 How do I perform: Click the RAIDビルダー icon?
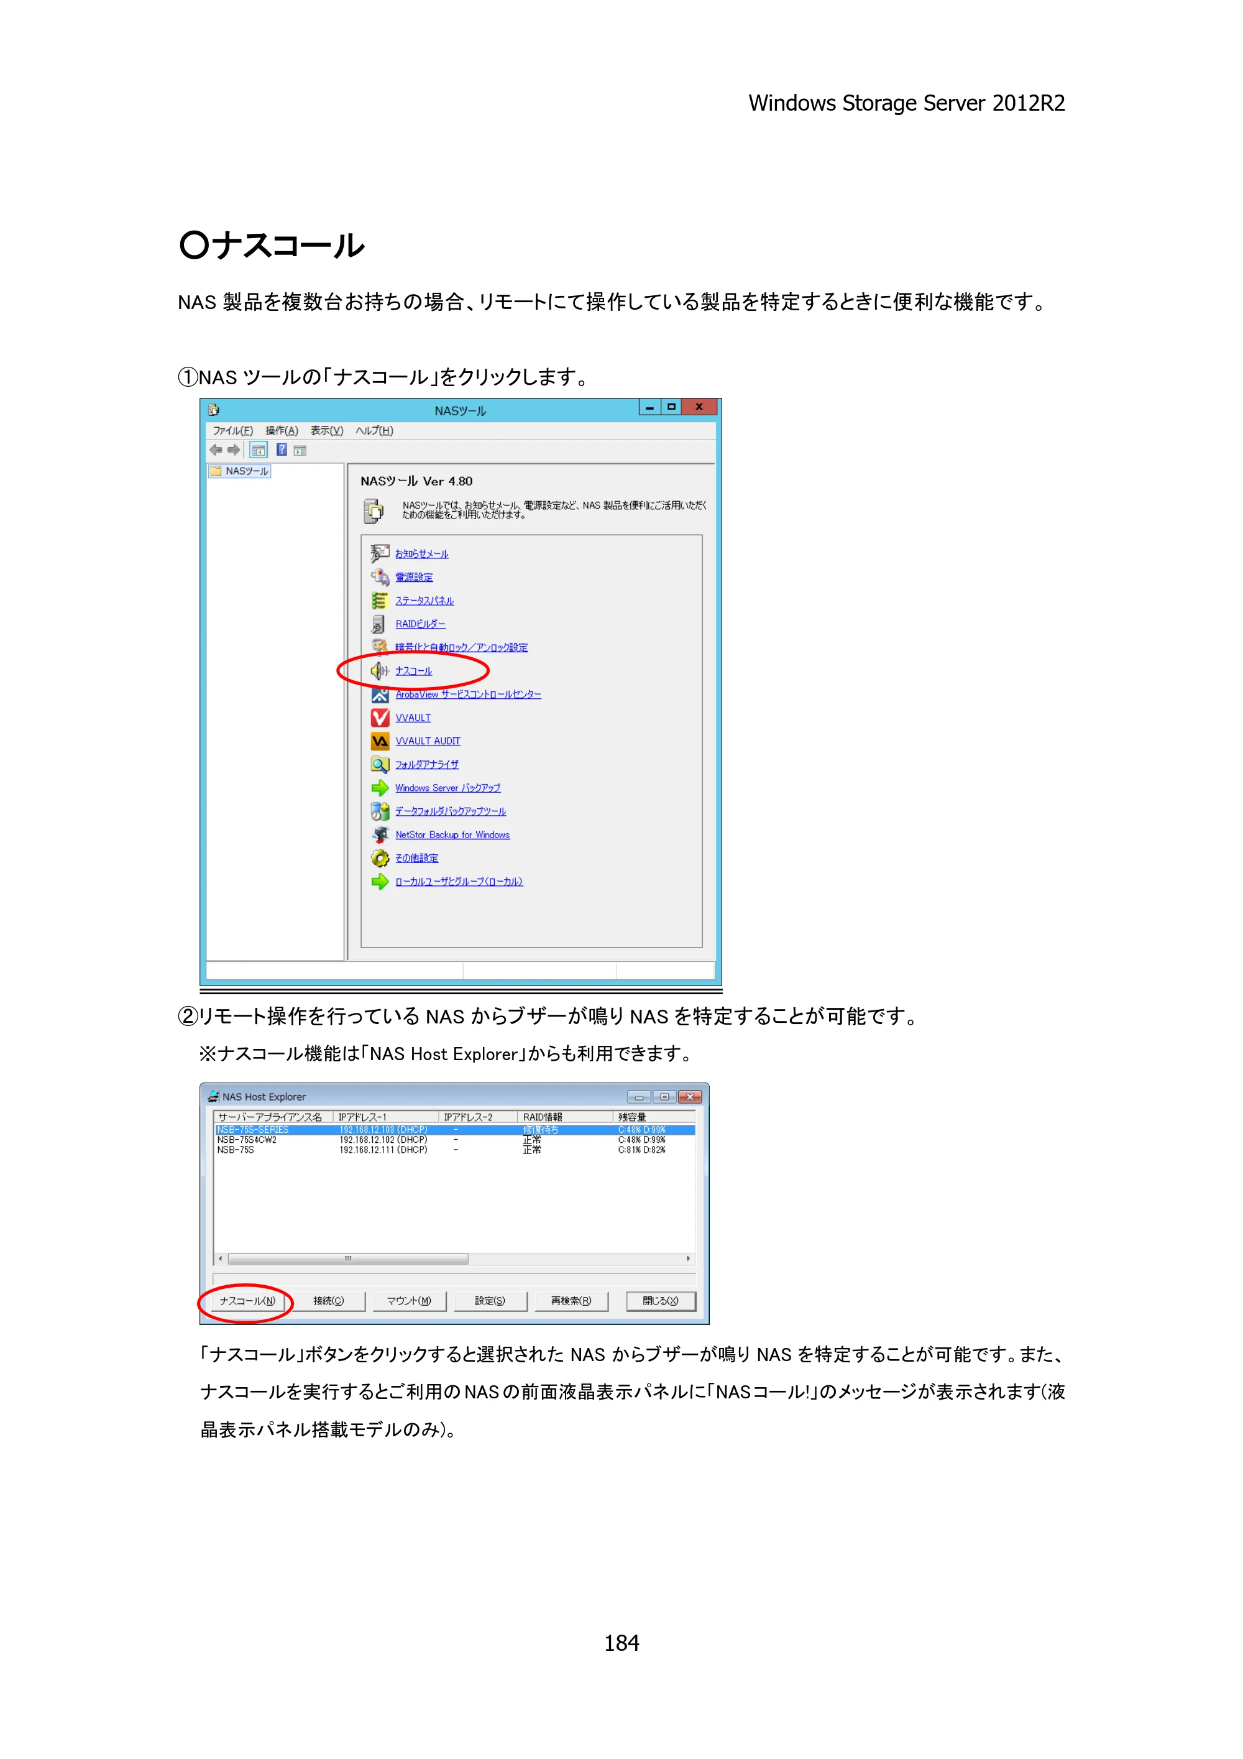click(380, 624)
